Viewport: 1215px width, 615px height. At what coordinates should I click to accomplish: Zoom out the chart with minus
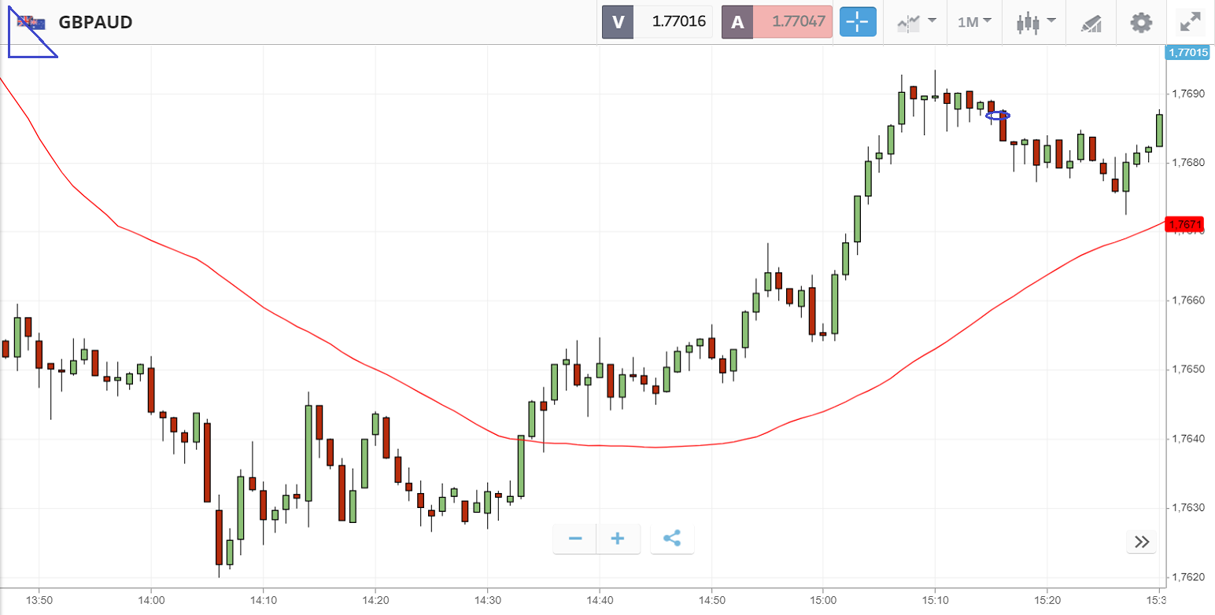pos(575,539)
